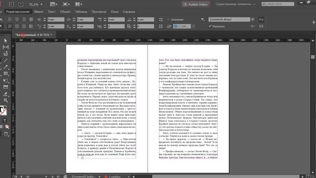
Task: Open the preflight profile dropdown in status bar
Action: pos(99,177)
